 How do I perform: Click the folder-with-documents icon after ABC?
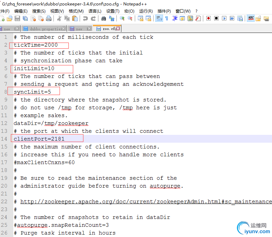click(x=258, y=18)
